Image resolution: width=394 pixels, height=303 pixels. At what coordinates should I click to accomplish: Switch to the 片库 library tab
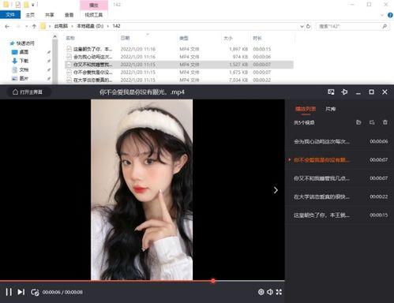(330, 109)
